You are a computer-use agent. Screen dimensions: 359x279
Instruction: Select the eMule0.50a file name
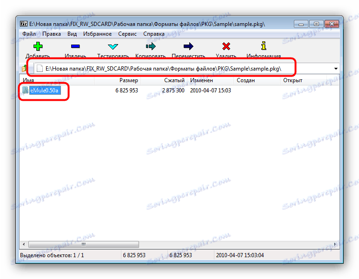[x=45, y=91]
